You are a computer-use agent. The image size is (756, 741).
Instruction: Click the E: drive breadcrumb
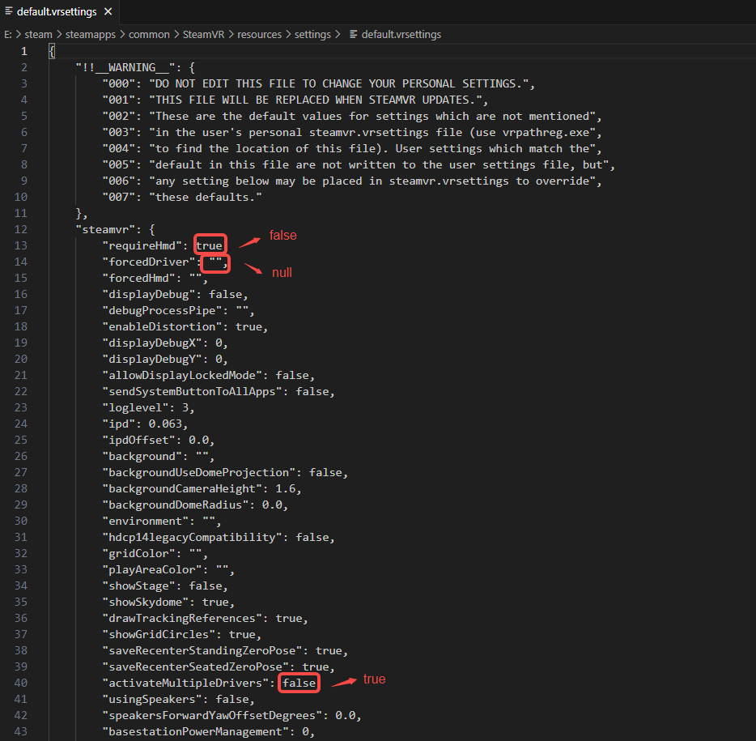8,35
